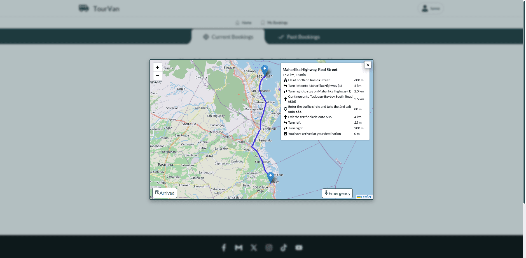Viewport: 526px width, 258px height.
Task: Open the X social icon in footer
Action: pyautogui.click(x=254, y=248)
